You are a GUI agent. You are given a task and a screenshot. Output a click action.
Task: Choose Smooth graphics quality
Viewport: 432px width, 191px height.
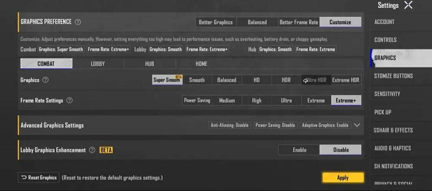click(197, 80)
